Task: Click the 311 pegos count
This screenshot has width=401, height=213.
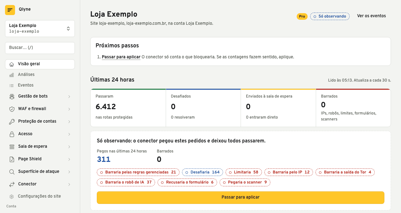Action: point(104,159)
